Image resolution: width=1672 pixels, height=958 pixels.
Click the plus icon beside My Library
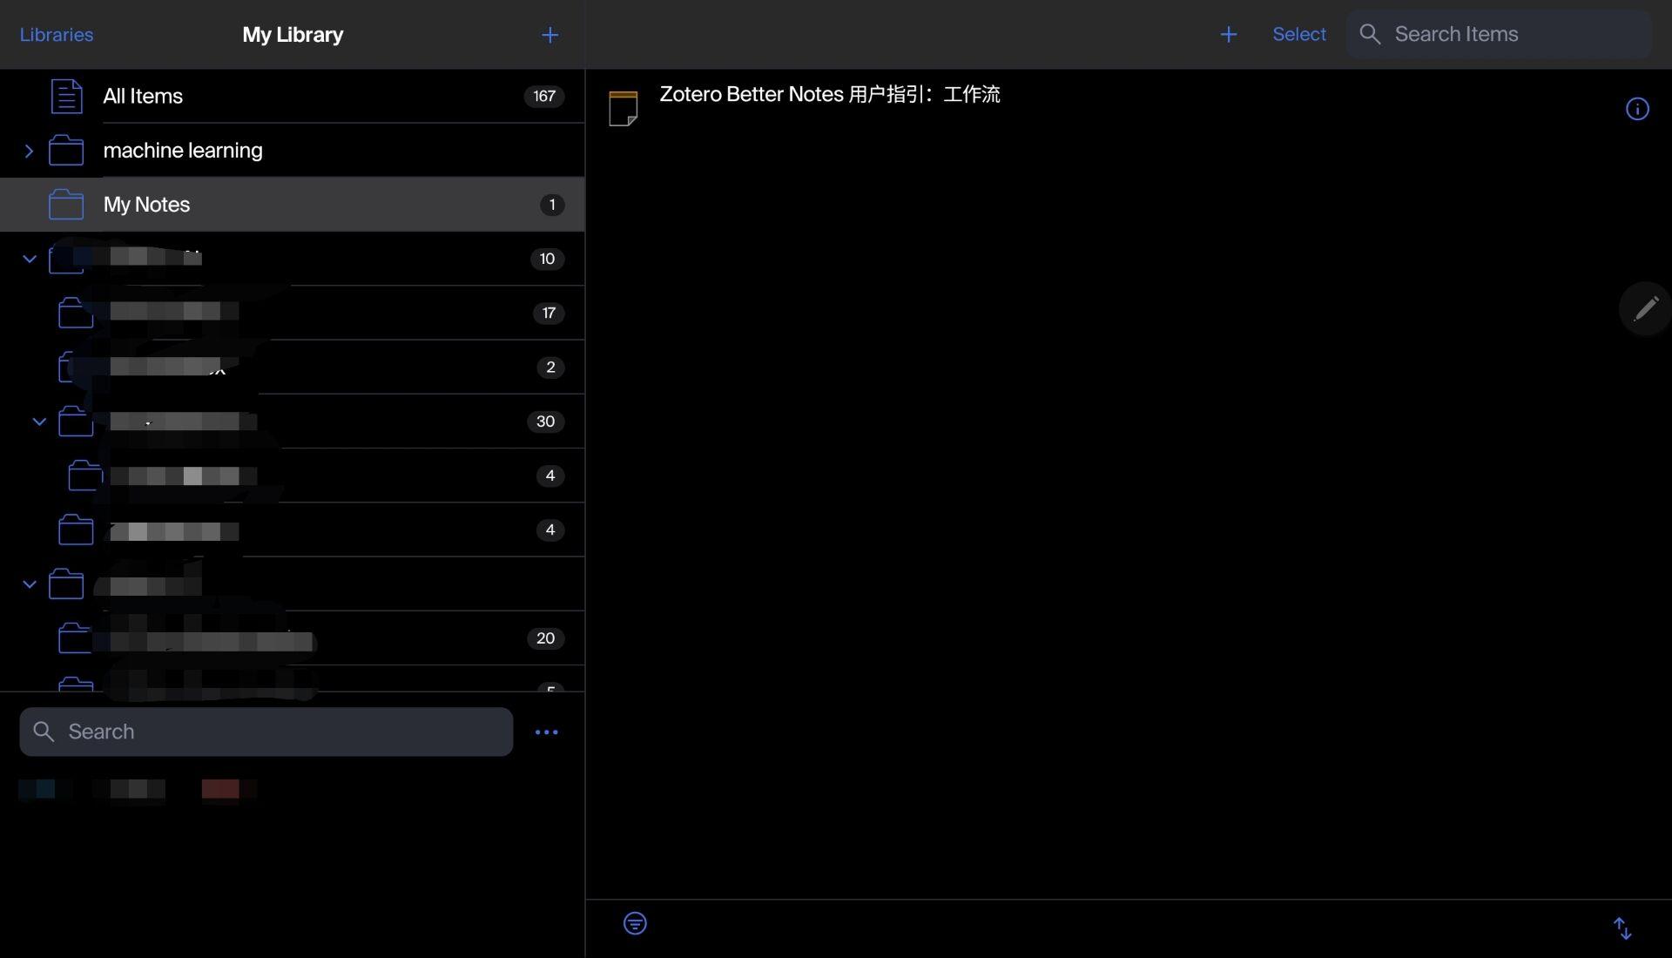pos(549,35)
